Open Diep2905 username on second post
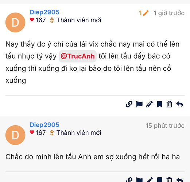The width and height of the screenshot is (190, 182). click(x=44, y=125)
